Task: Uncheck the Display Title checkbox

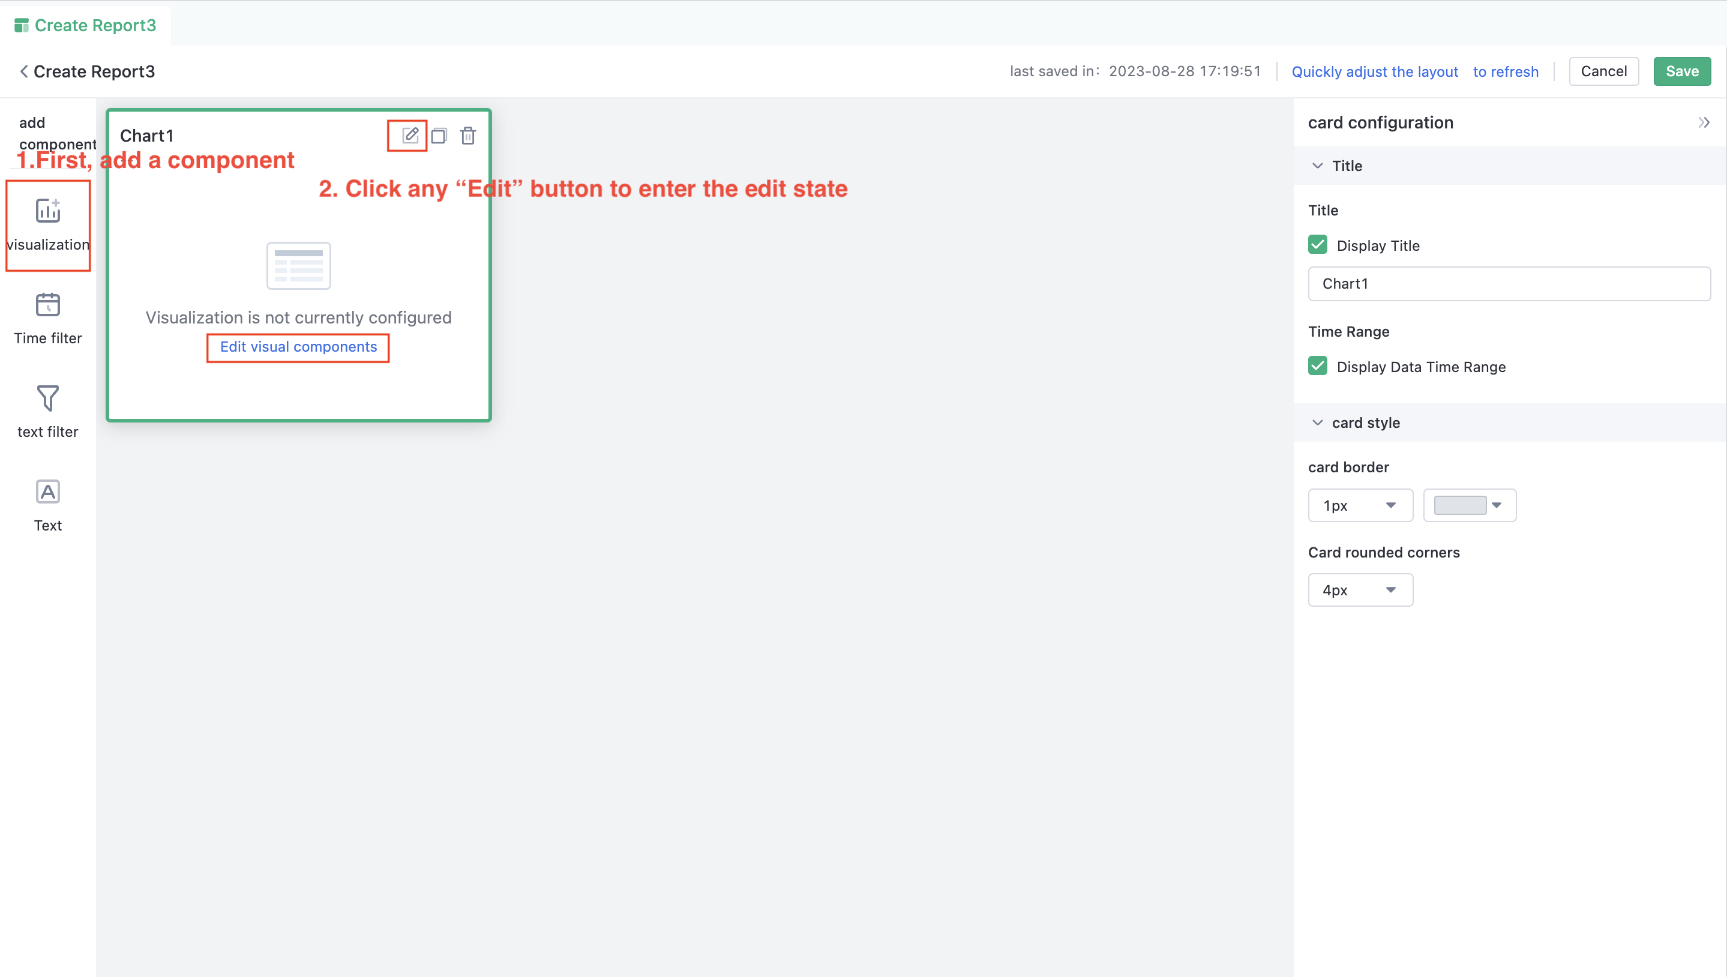Action: pyautogui.click(x=1318, y=244)
